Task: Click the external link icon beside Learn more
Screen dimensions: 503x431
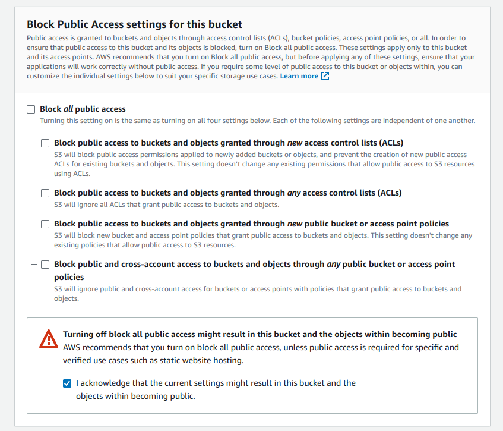Action: pos(325,77)
